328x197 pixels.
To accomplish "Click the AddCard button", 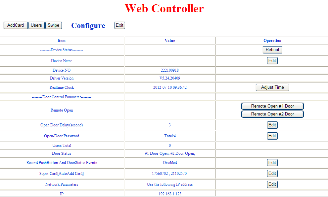I will (x=15, y=25).
